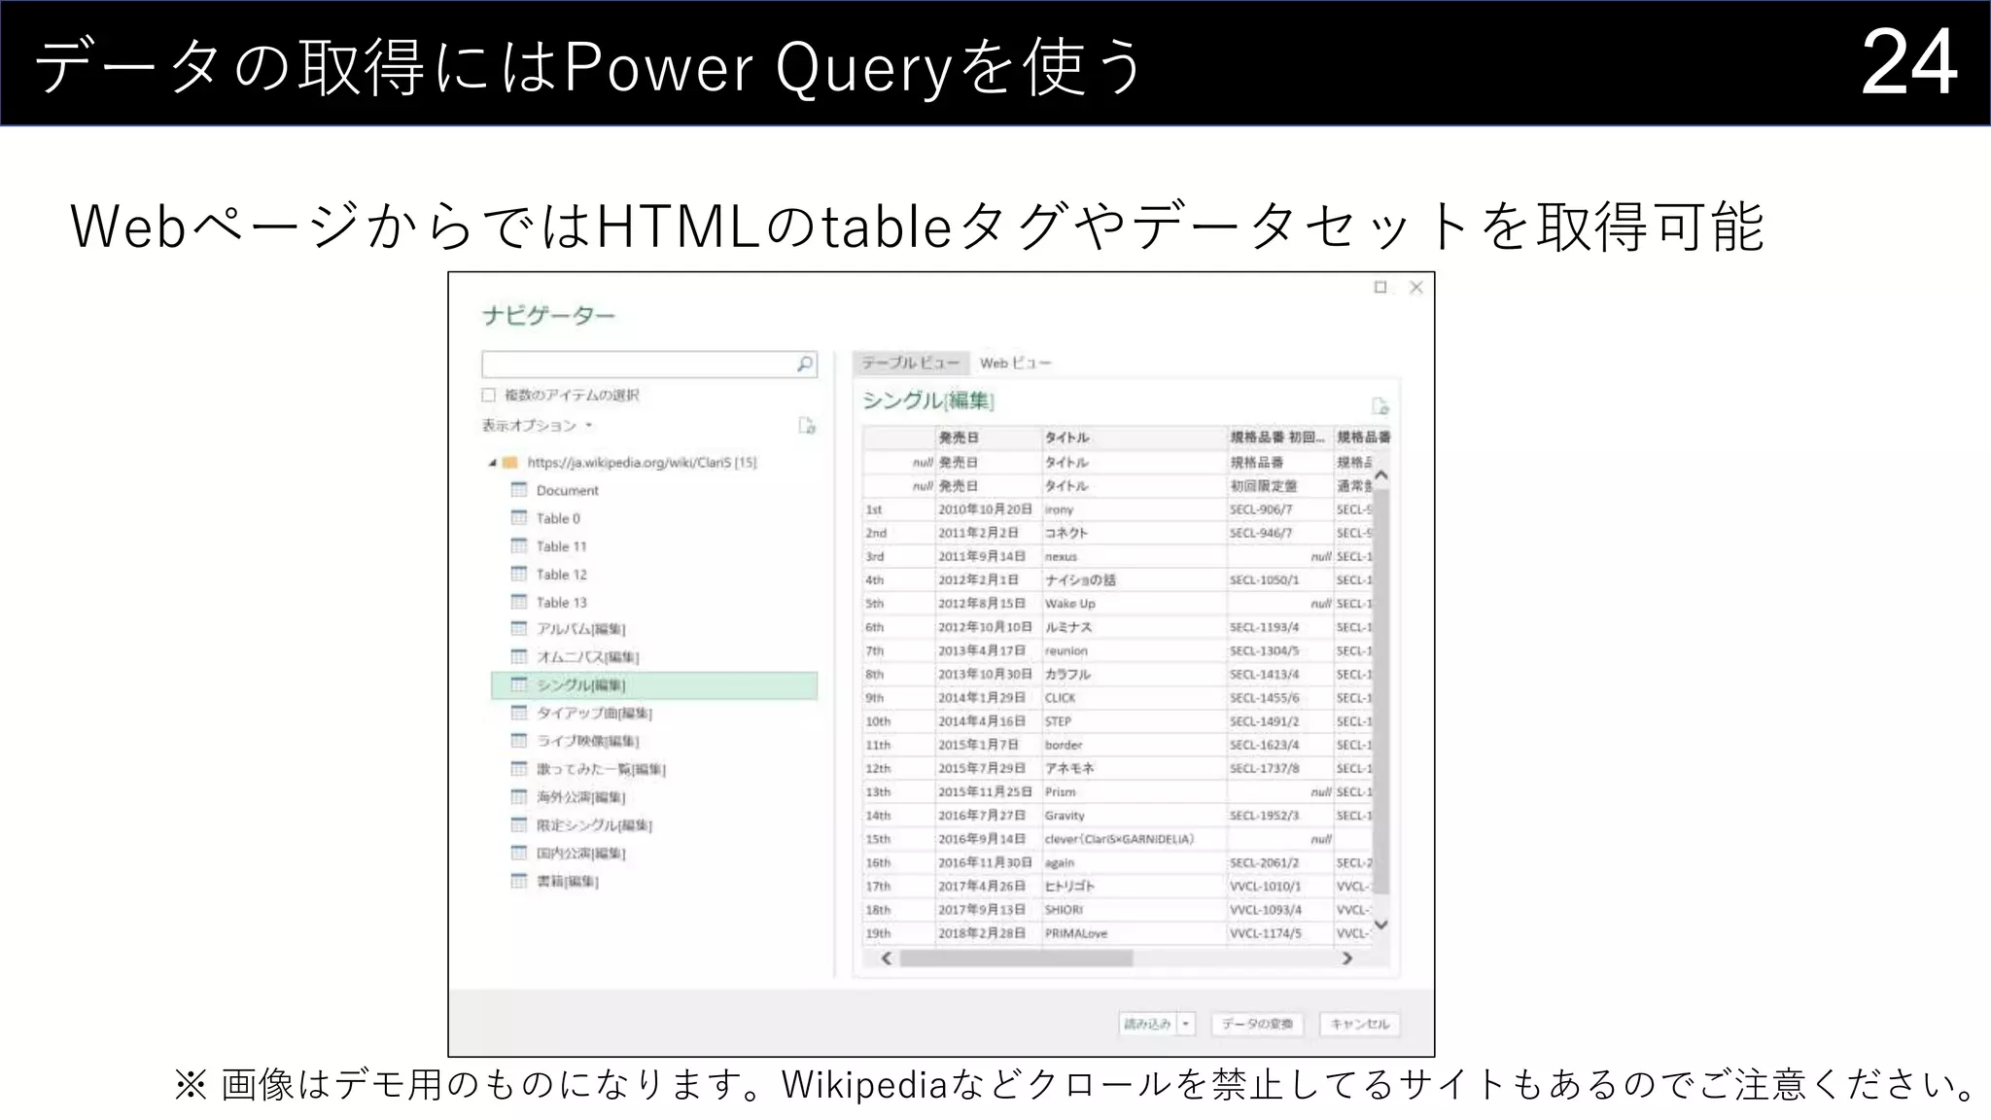Click the cell containing Wake Up

coord(1134,604)
